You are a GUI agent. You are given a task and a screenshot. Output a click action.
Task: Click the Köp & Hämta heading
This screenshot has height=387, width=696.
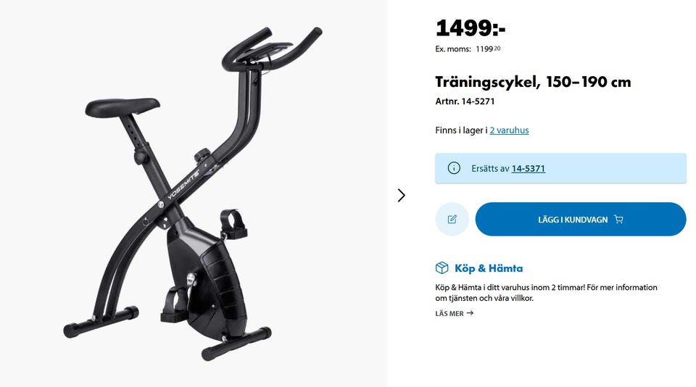click(489, 268)
